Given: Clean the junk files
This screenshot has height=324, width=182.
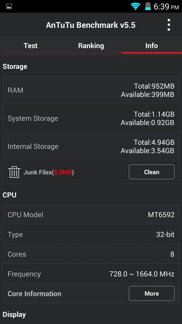Looking at the screenshot, I should (x=152, y=172).
